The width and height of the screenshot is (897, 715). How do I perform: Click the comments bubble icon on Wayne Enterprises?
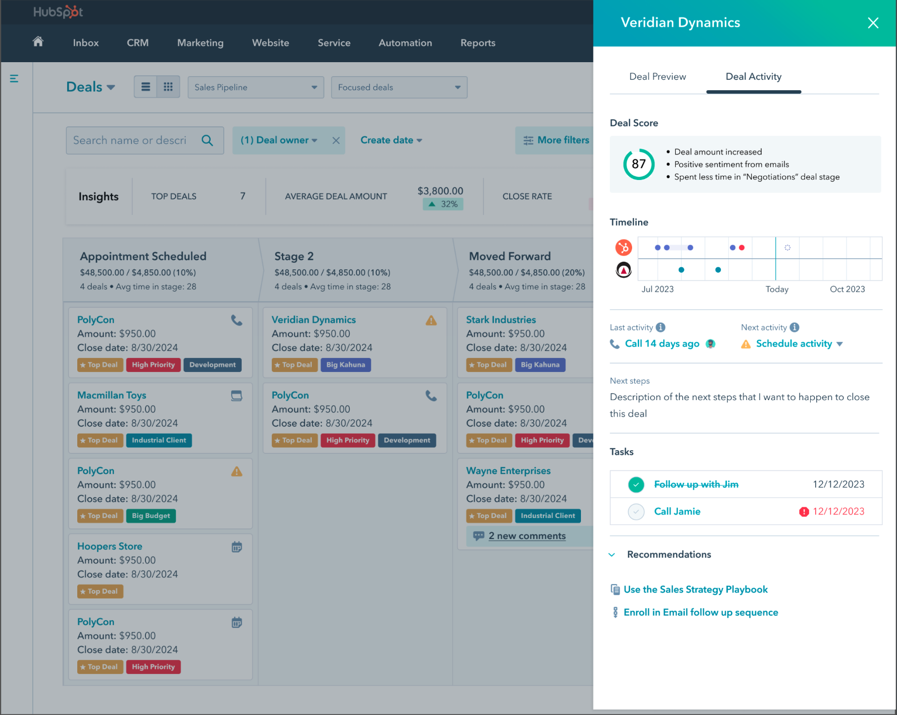(x=479, y=535)
